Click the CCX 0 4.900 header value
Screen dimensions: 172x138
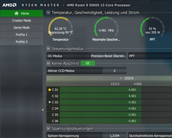point(137,84)
